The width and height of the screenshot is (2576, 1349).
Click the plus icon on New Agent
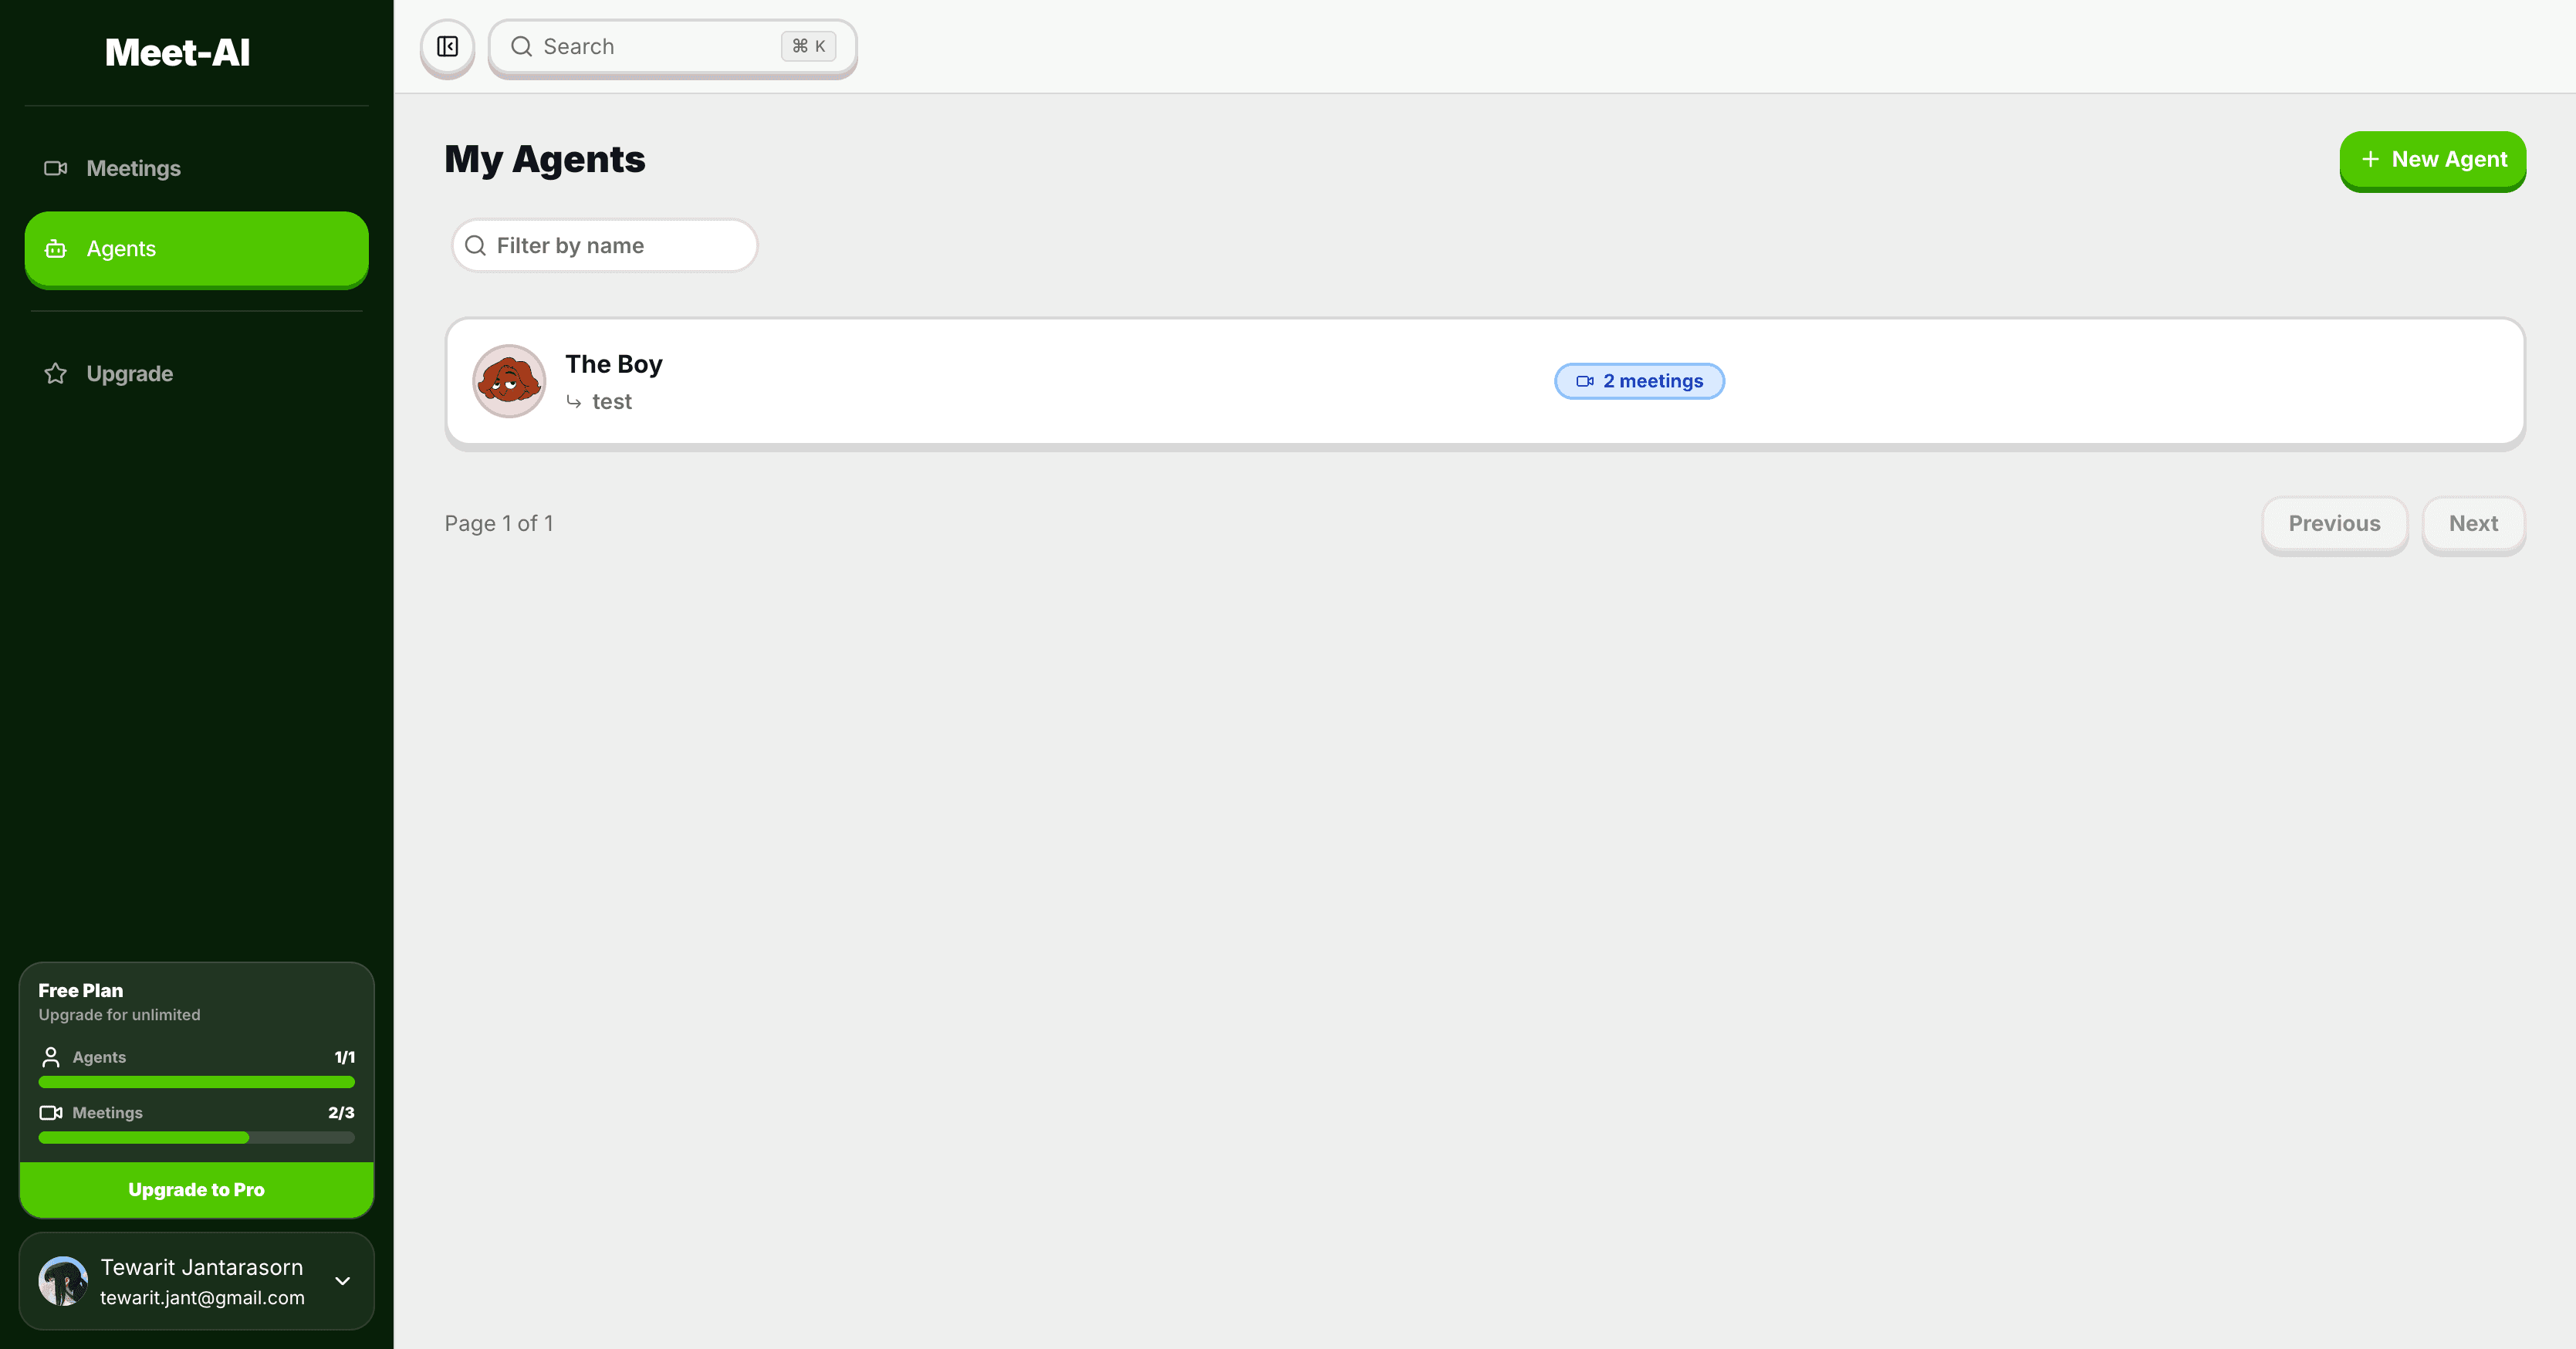point(2370,159)
